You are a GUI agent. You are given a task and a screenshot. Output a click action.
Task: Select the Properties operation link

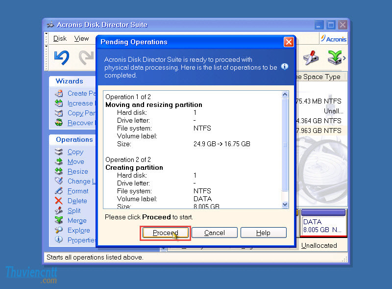coord(81,240)
